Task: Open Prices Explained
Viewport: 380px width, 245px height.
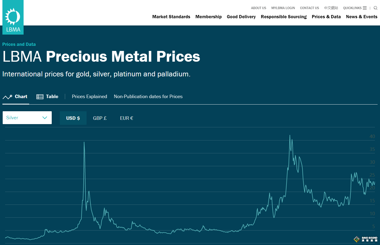Action: [x=90, y=96]
